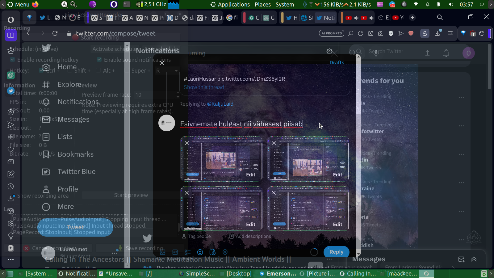Image resolution: width=494 pixels, height=278 pixels.
Task: Add a GIF to the reply
Action: coord(175,252)
